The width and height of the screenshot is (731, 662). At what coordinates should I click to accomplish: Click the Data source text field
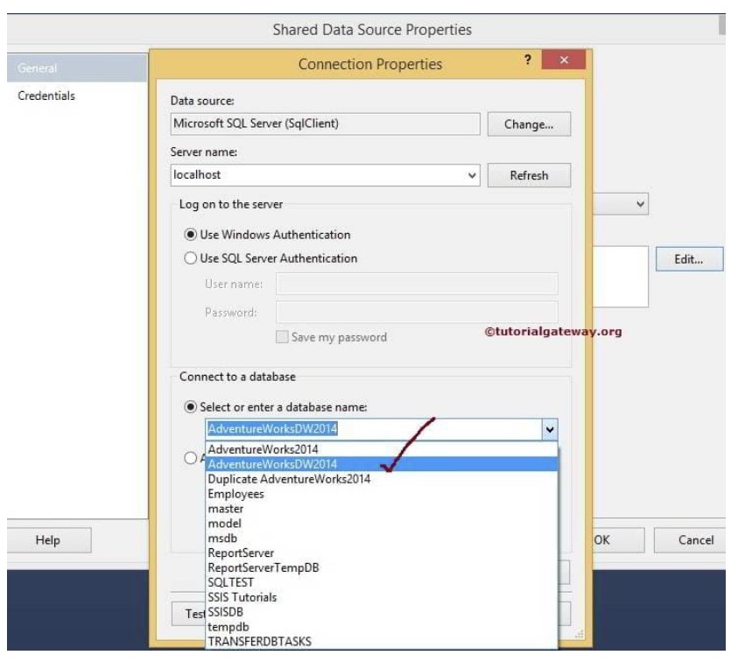pos(325,124)
